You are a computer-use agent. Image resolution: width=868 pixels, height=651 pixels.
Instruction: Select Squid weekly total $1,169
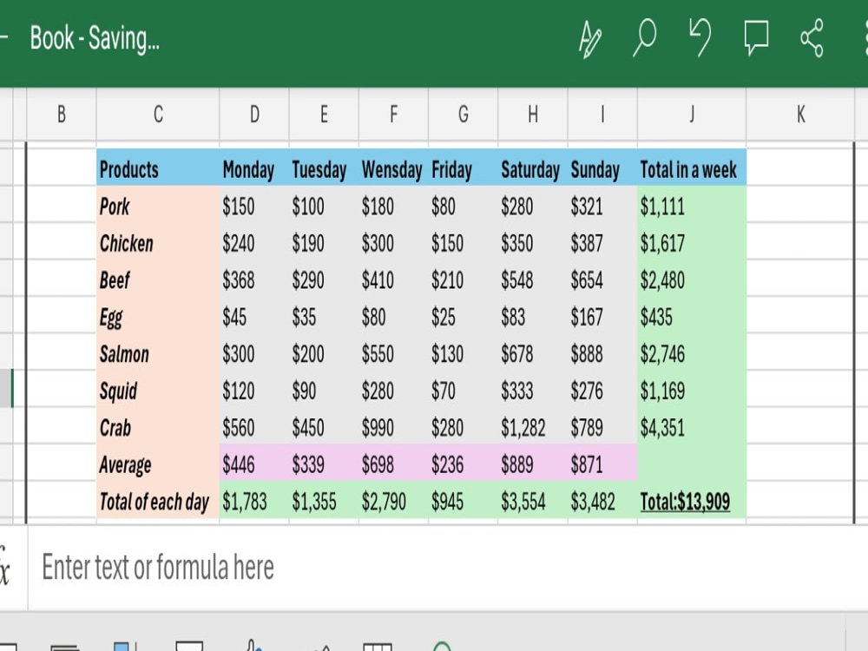[x=692, y=390]
